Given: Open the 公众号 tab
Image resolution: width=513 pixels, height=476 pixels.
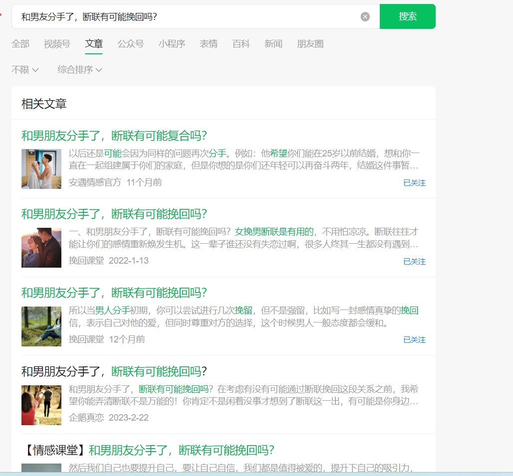Looking at the screenshot, I should point(131,44).
